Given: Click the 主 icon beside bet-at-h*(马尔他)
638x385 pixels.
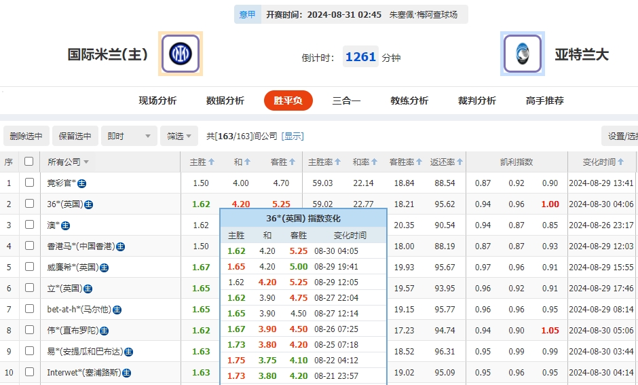Looking at the screenshot, I should [117, 310].
